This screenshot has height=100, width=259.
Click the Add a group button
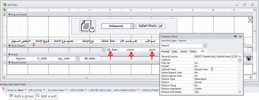pos(22,96)
